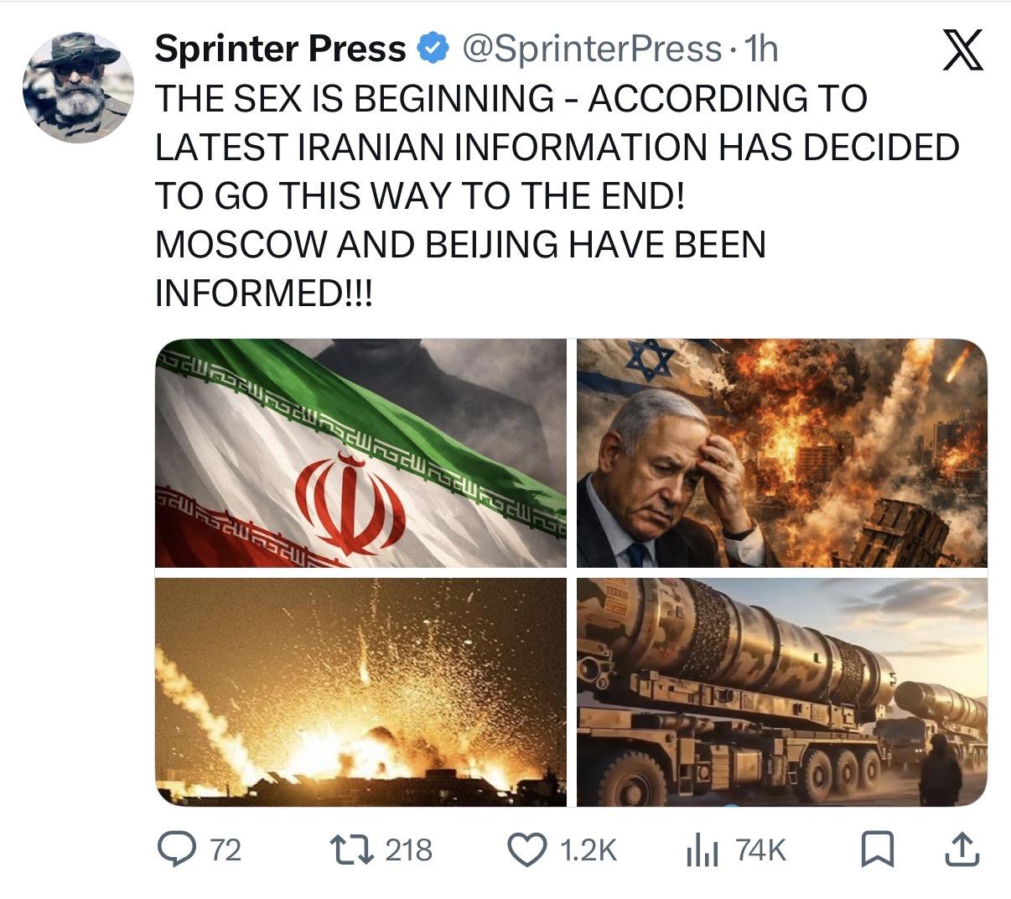Image resolution: width=1011 pixels, height=899 pixels.
Task: Click the 218 reposts count
Action: (x=408, y=850)
